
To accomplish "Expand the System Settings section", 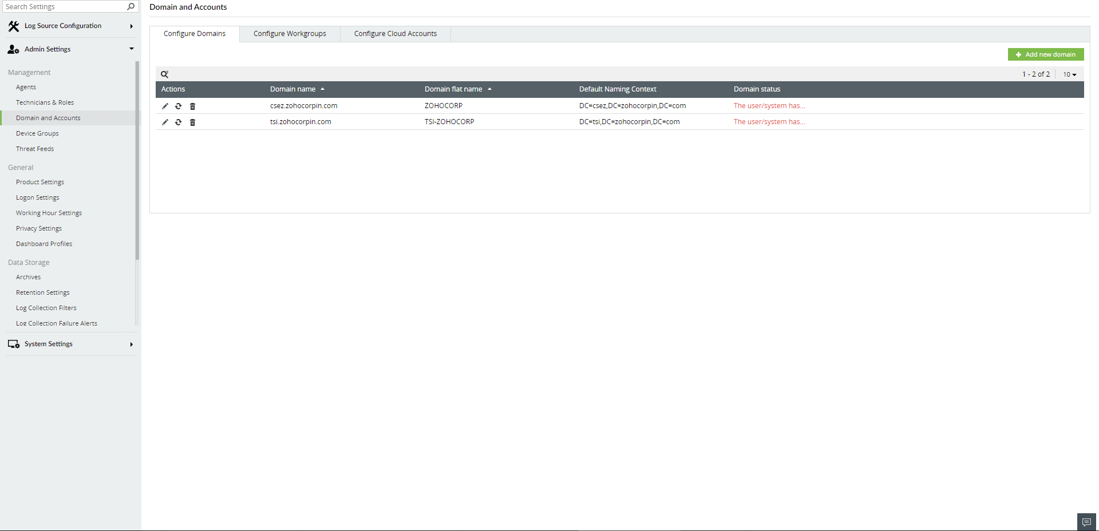I will pyautogui.click(x=131, y=344).
